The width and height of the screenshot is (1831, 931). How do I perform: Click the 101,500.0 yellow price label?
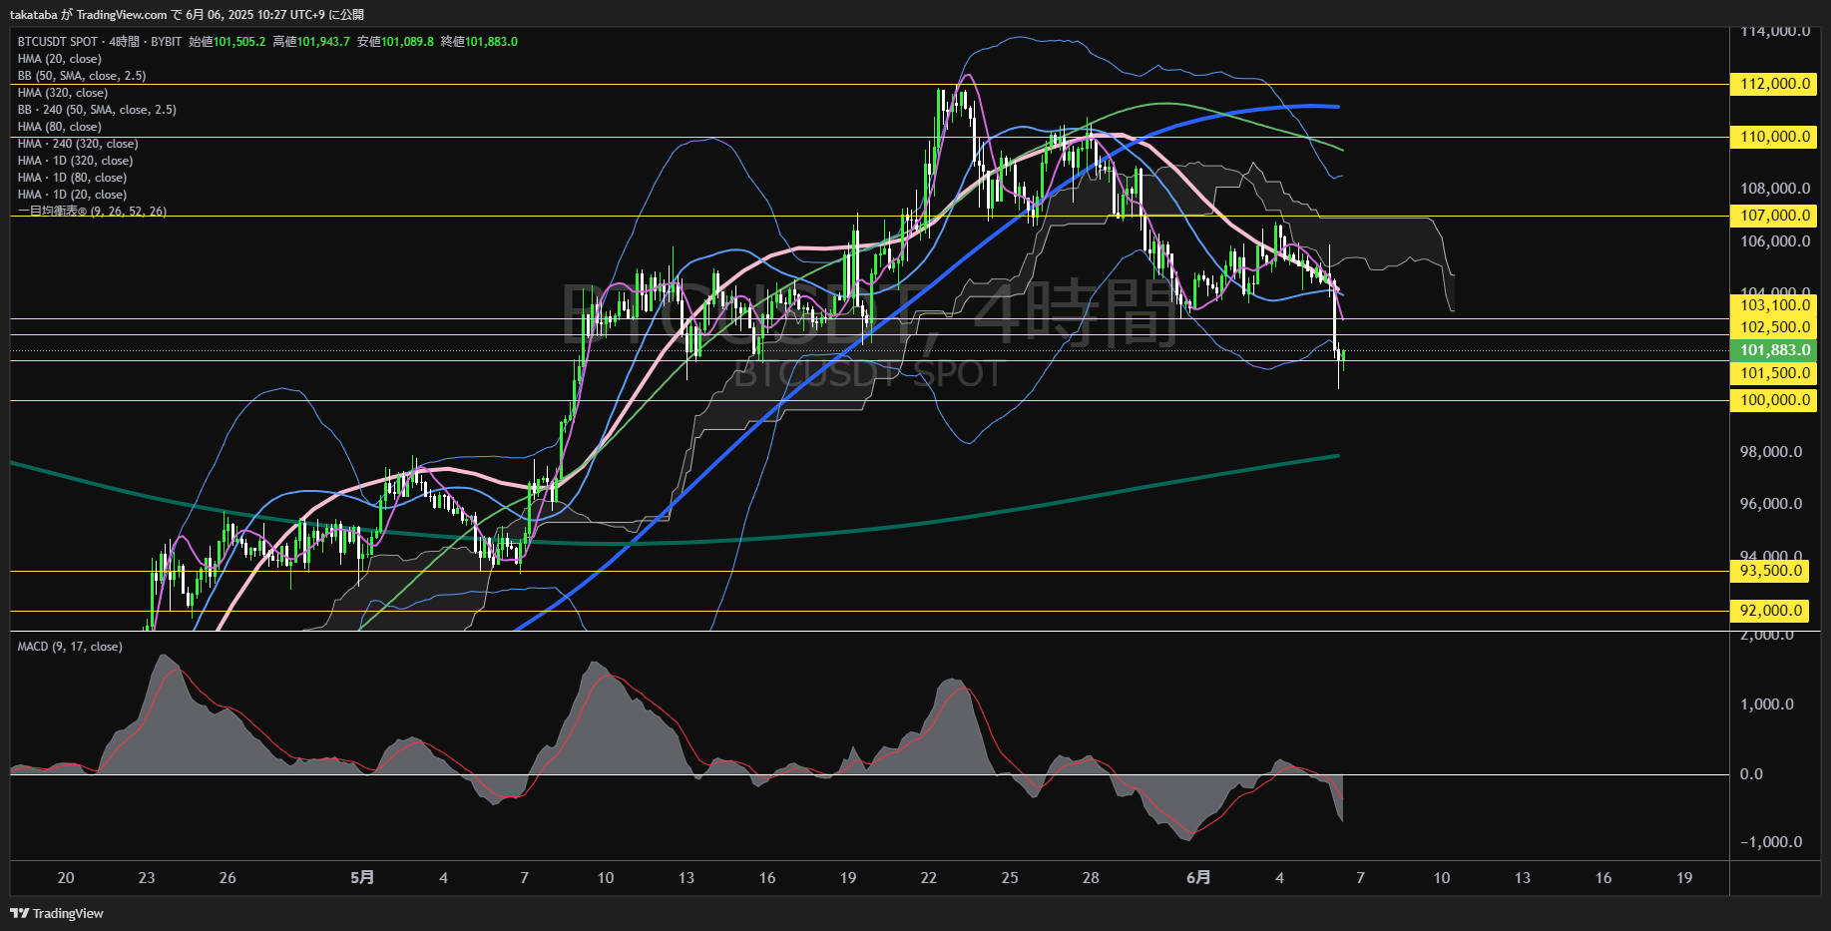coord(1775,373)
